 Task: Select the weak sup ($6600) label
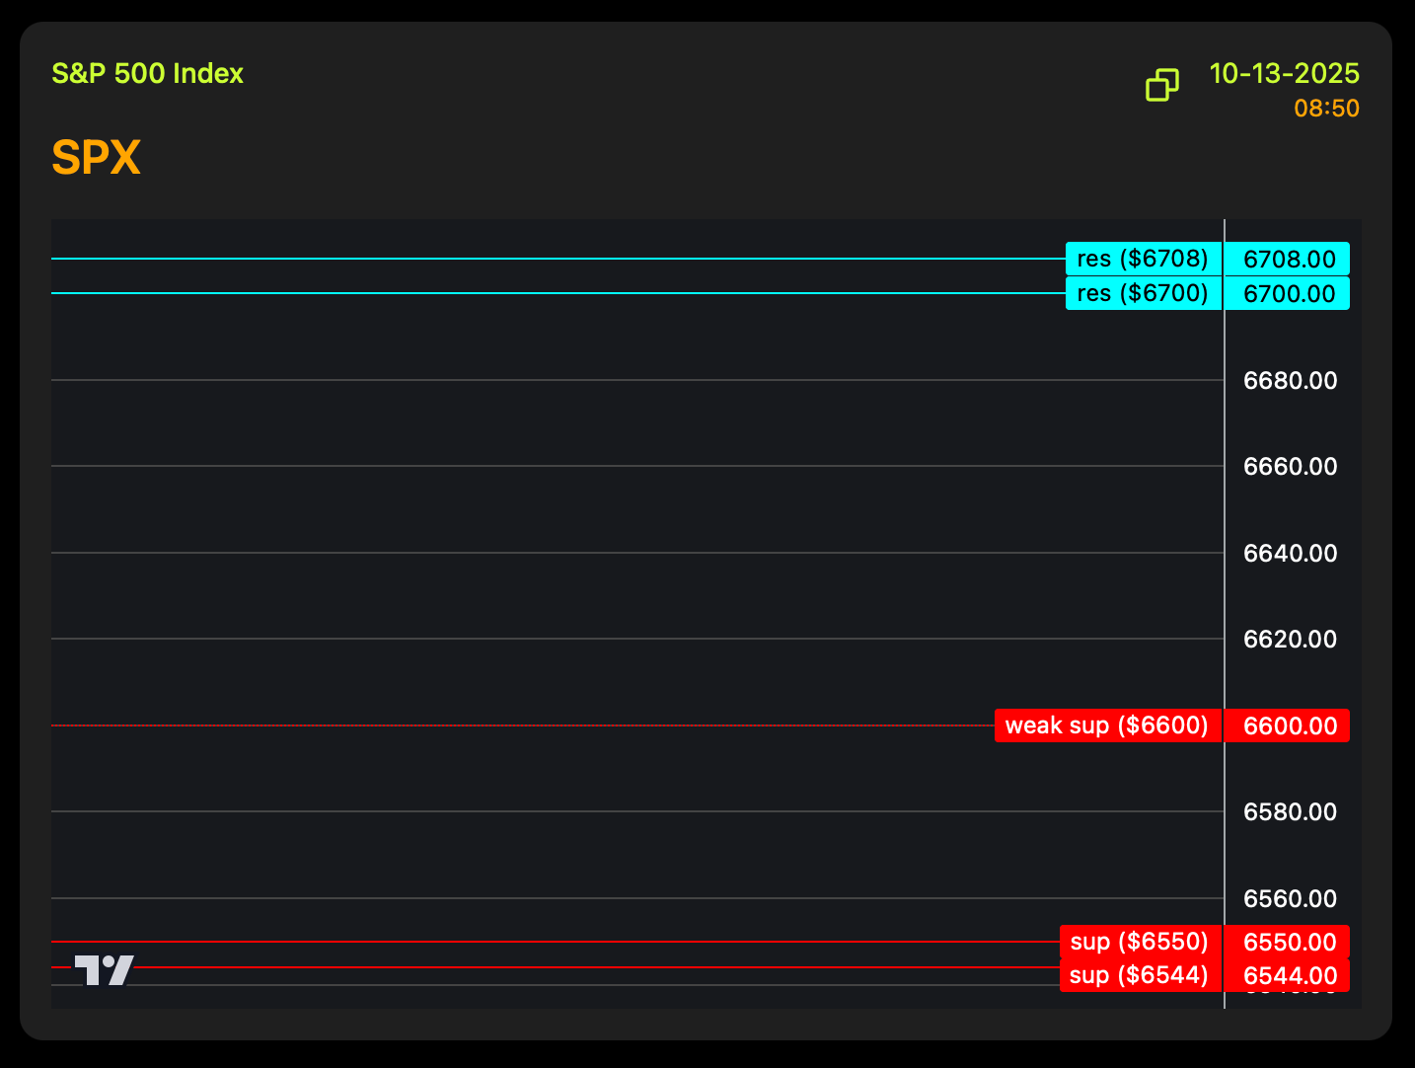(x=1107, y=725)
